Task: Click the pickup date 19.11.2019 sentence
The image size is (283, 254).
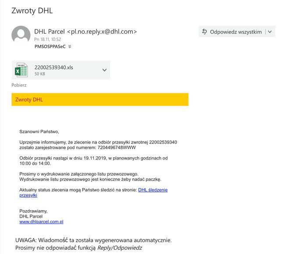Action: 93,161
